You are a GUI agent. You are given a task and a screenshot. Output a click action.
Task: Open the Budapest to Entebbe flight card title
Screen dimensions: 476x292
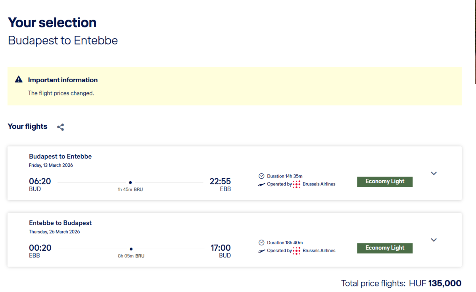60,157
